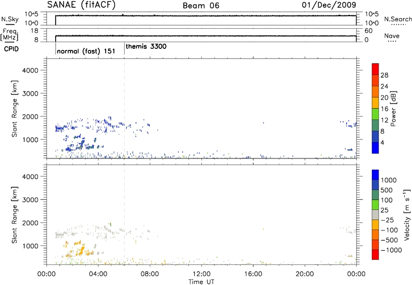Click the 01/Dec/2009 date label
Image resolution: width=412 pixels, height=285 pixels.
click(329, 5)
